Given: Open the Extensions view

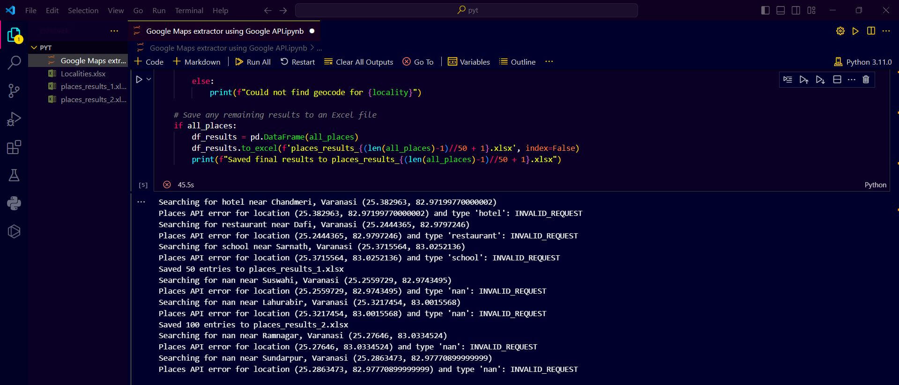Looking at the screenshot, I should pyautogui.click(x=14, y=147).
